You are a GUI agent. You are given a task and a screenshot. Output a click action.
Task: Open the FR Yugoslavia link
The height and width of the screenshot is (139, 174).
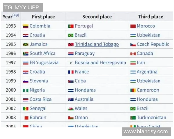[x=44, y=63]
